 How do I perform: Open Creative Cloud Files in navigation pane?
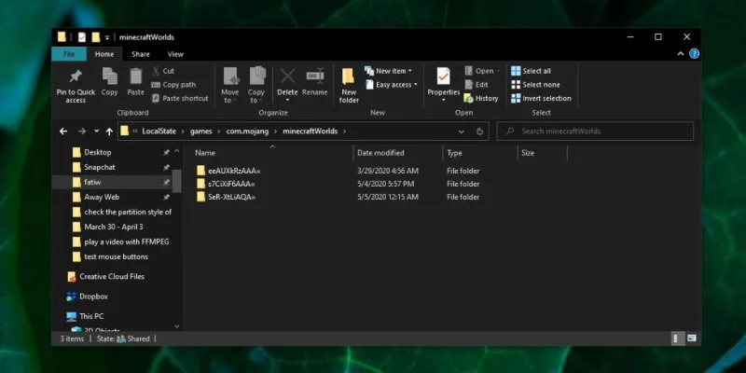point(112,276)
